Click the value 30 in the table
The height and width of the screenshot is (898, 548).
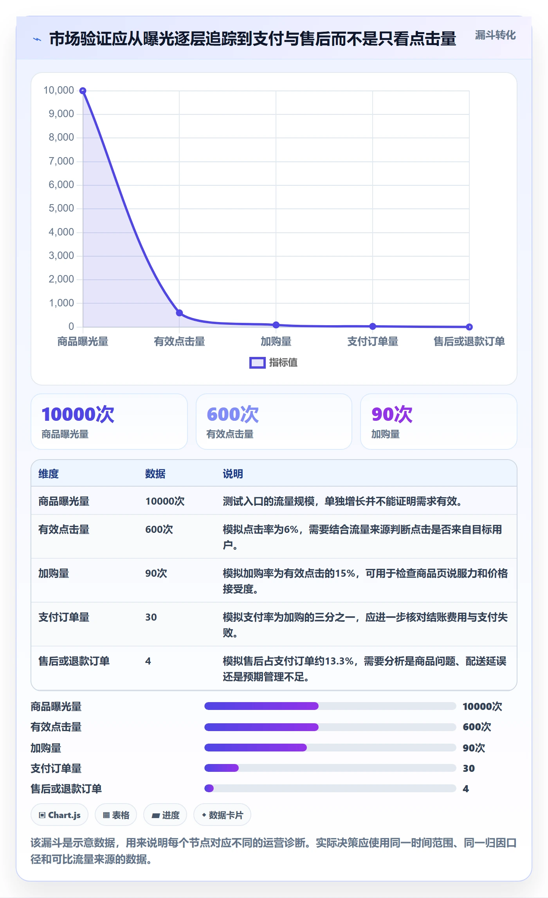151,617
